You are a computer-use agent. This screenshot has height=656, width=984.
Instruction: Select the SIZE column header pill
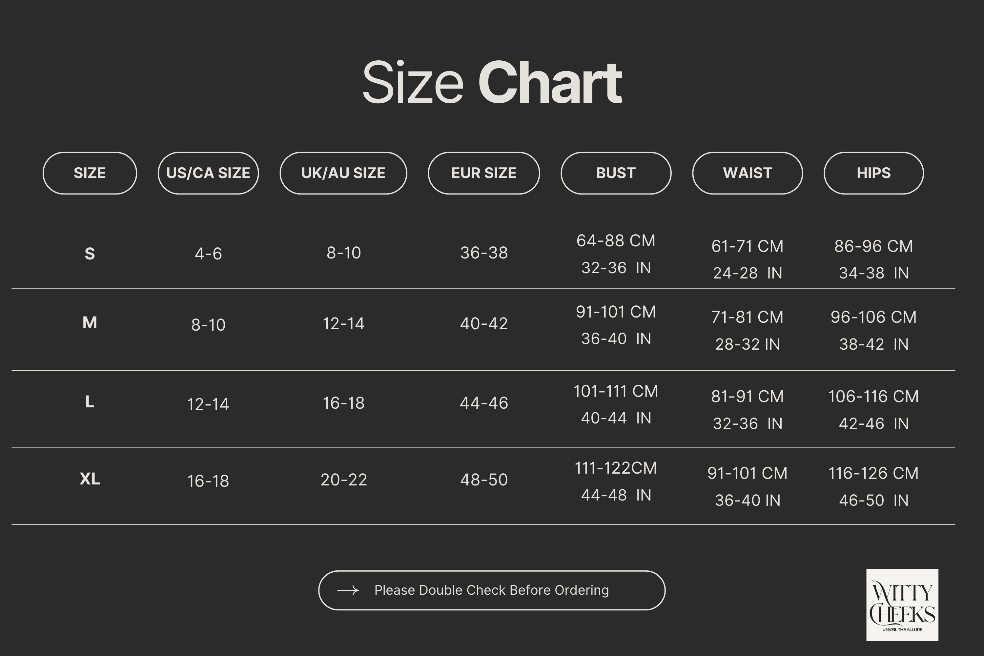90,173
